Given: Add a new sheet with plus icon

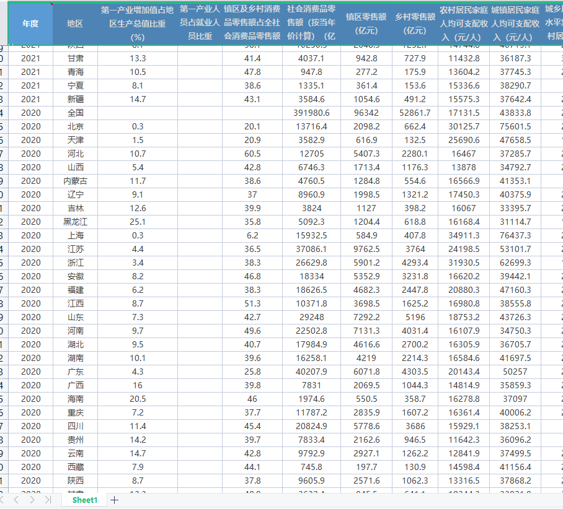Looking at the screenshot, I should 115,500.
